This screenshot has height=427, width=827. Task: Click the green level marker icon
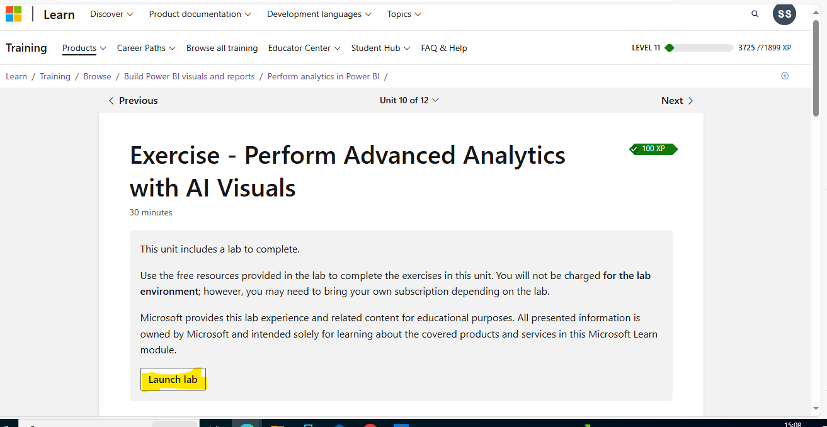[x=669, y=48]
